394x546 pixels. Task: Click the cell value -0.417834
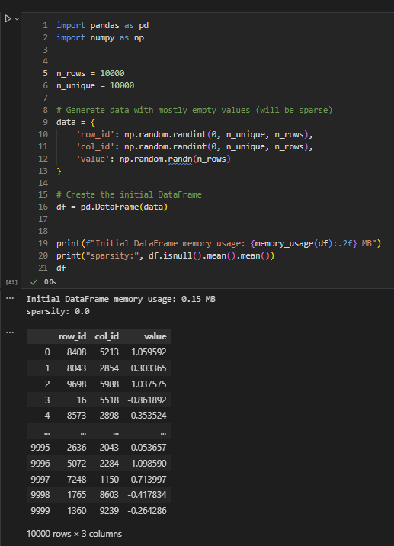point(147,495)
